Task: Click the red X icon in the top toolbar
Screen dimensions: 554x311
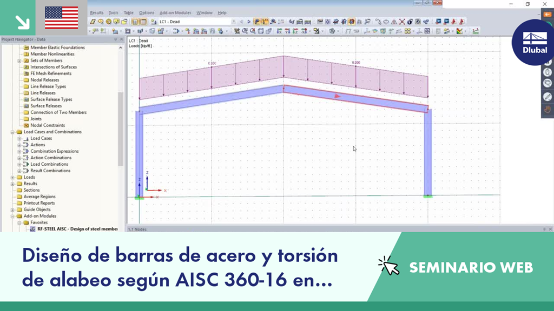Action: 402,22
